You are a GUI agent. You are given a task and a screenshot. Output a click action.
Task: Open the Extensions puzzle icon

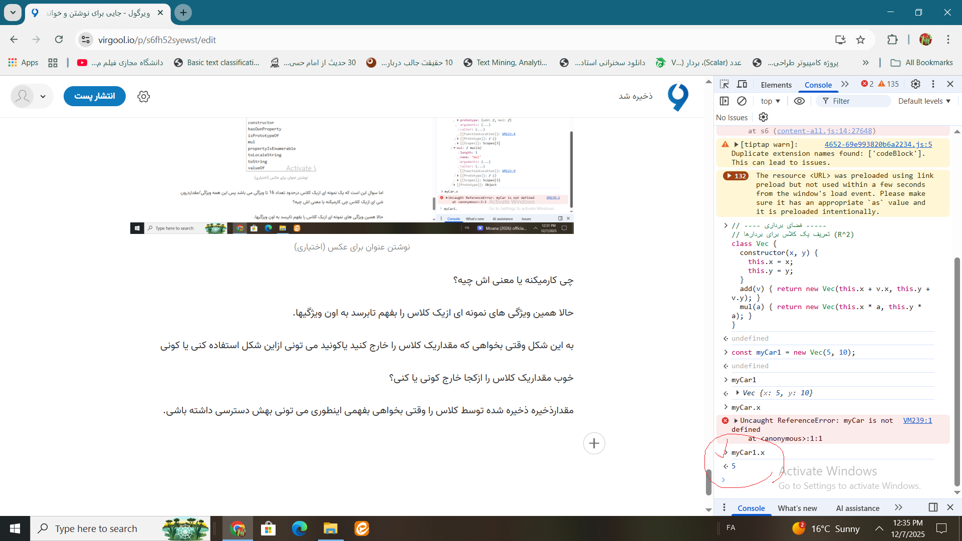[892, 40]
